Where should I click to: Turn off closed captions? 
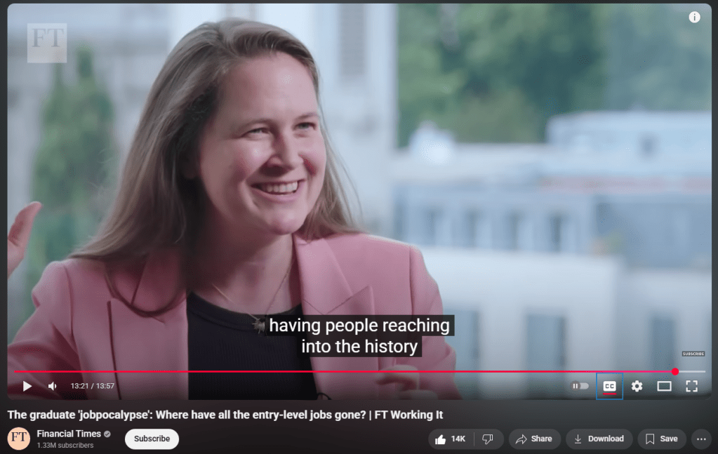click(609, 386)
